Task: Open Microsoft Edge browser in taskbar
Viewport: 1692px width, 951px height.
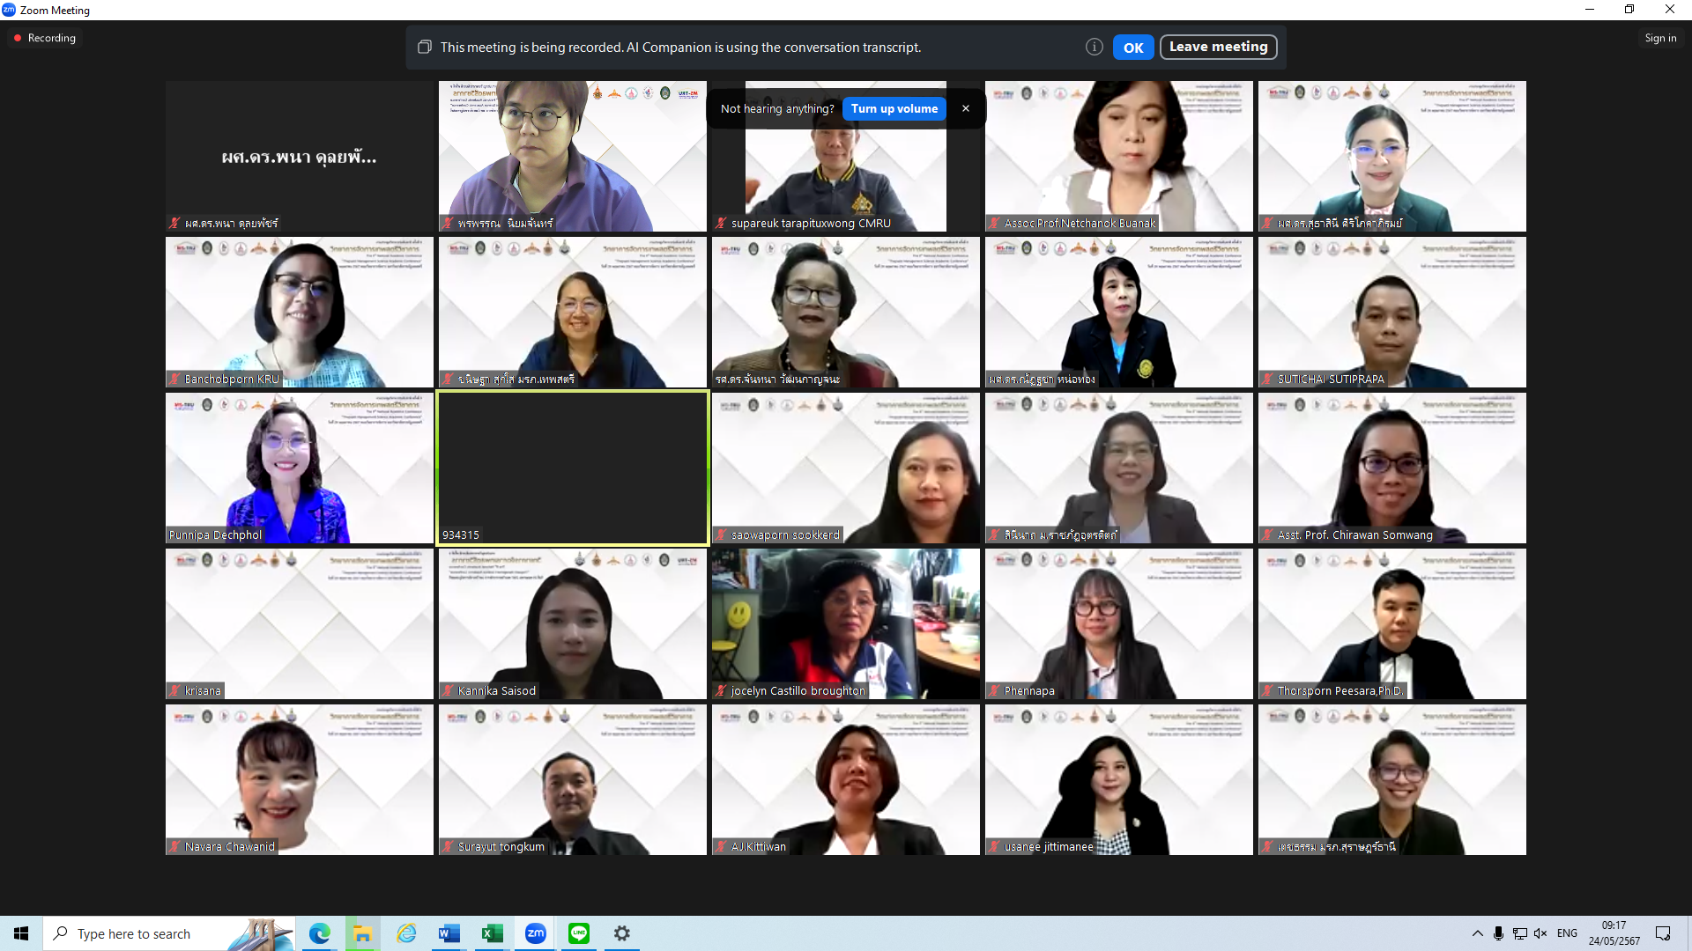Action: pyautogui.click(x=319, y=933)
